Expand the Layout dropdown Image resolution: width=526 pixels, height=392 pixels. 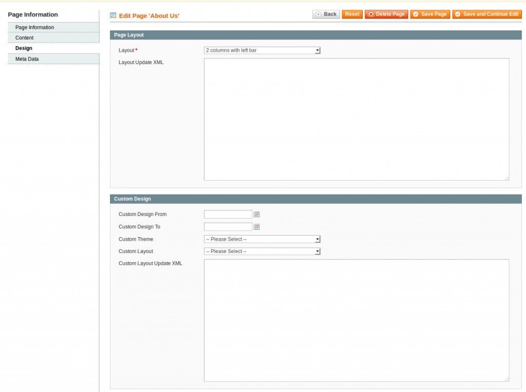click(x=262, y=50)
